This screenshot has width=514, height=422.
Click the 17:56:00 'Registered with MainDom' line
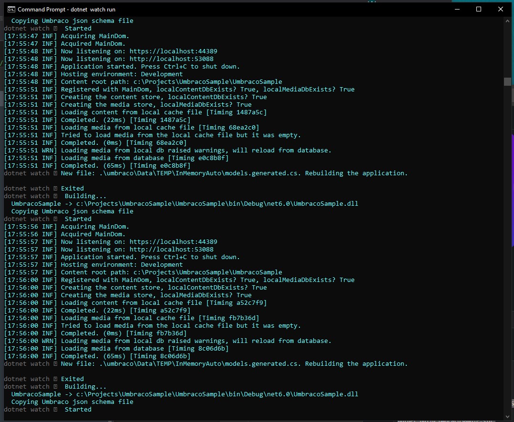pyautogui.click(x=179, y=280)
